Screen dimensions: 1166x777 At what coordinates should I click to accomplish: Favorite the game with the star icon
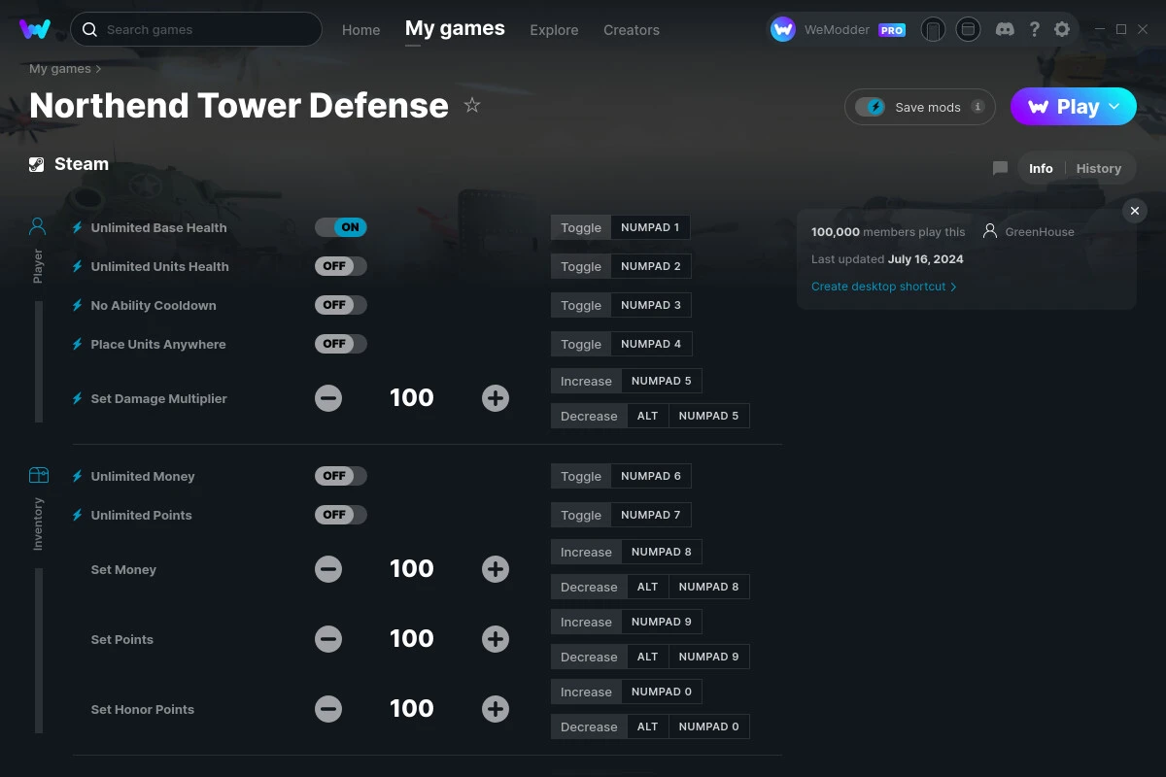(x=472, y=105)
